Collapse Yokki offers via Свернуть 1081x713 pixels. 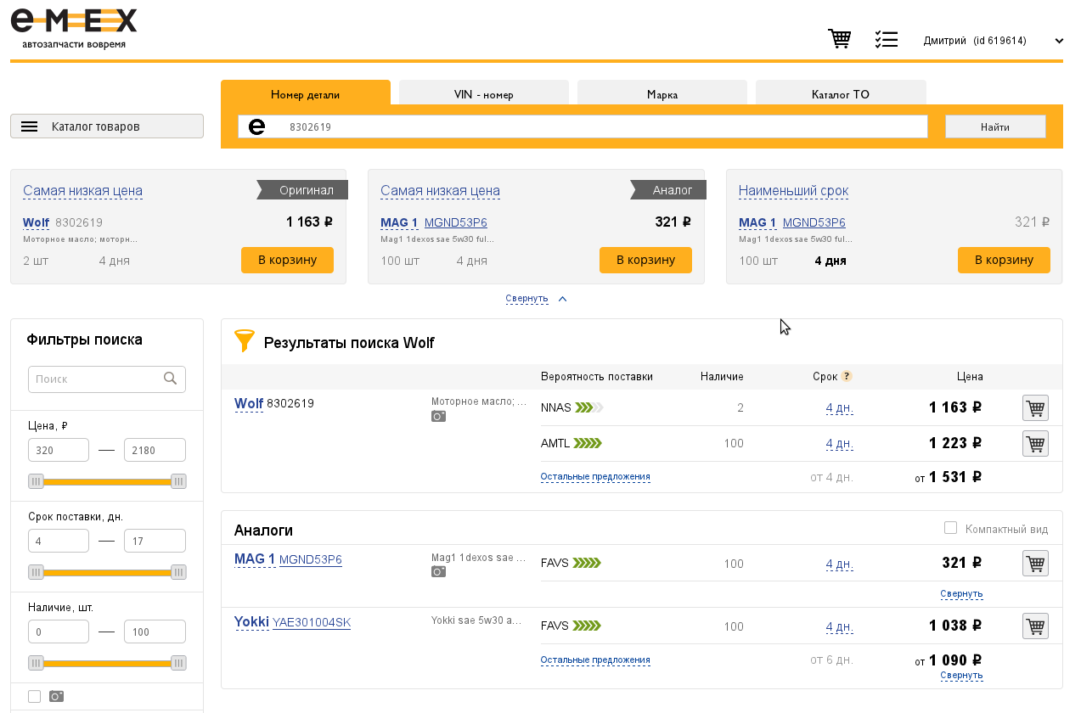point(961,676)
